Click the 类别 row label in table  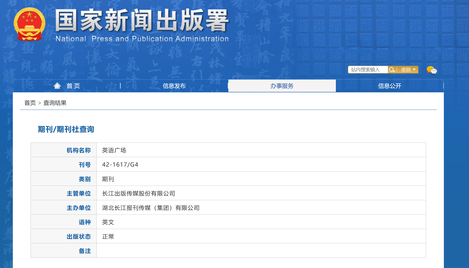pos(85,179)
